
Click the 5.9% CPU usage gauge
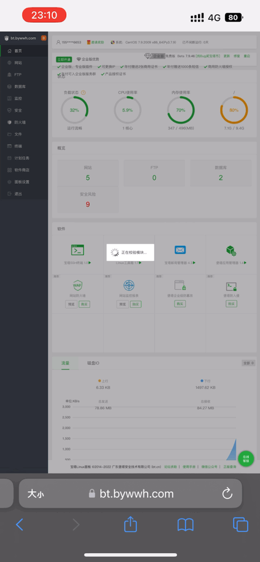(x=128, y=110)
